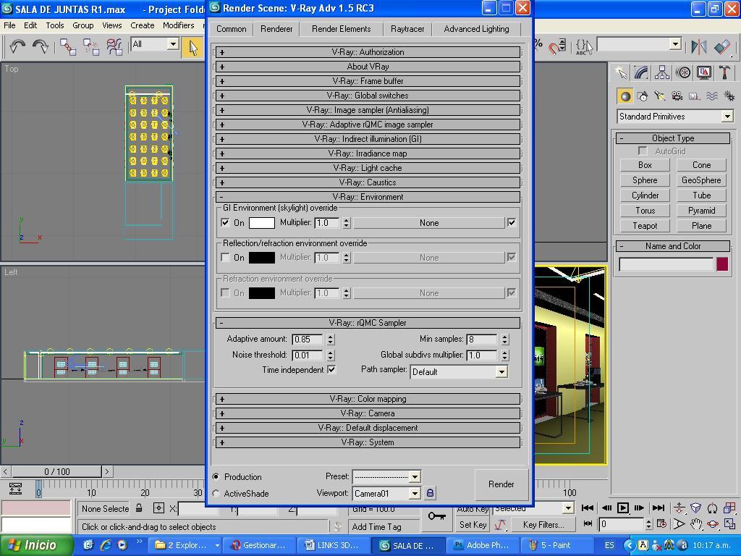741x556 pixels.
Task: Switch to the Advanced Lighting tab
Action: click(x=476, y=29)
